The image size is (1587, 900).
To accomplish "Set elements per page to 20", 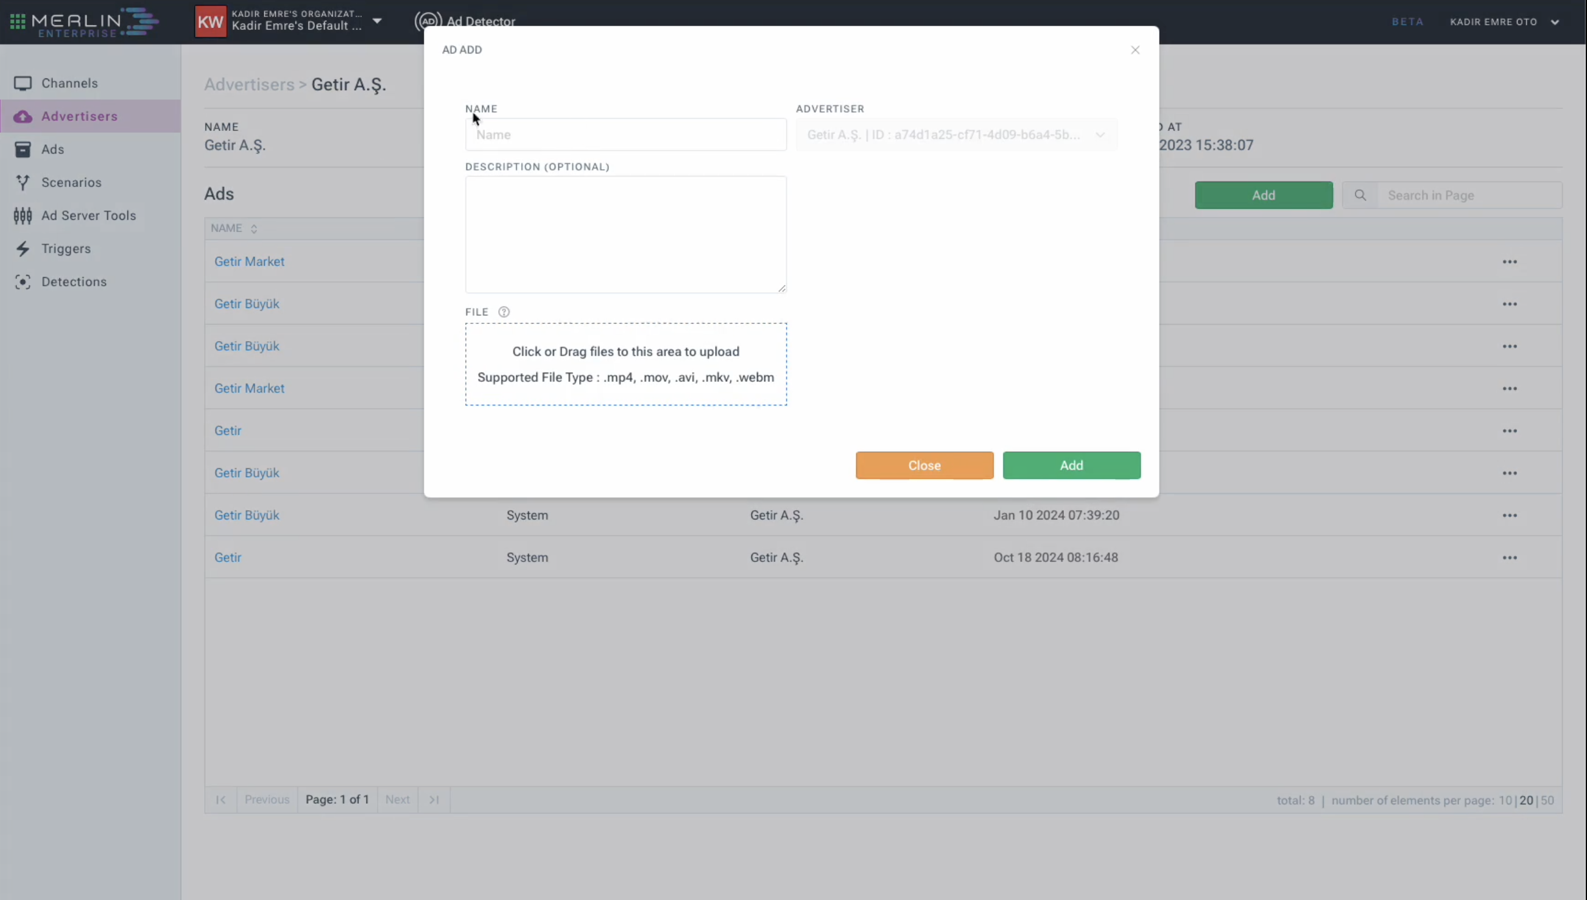I will click(1526, 801).
